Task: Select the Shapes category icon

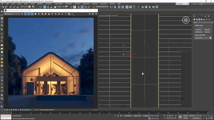Action: click(197, 20)
